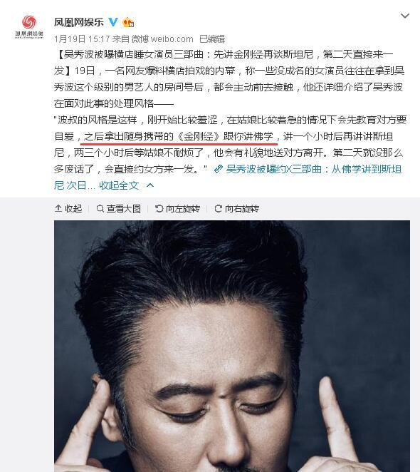420x472 pixels.
Task: Click the magnifier icon for 查看大图
Action: tap(100, 208)
